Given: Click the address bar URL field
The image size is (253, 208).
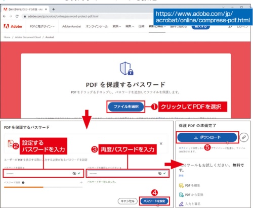Looking at the screenshot, I should coord(63,16).
